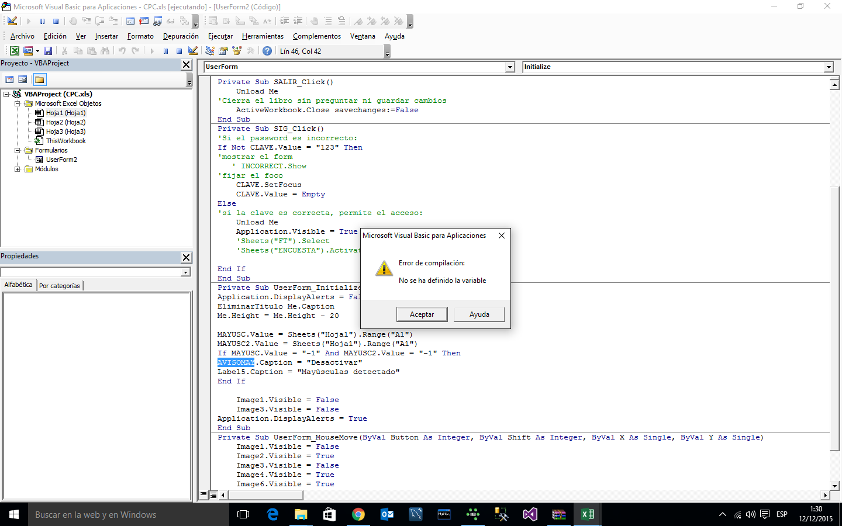Select Hoja1 (Hoja1) in project tree
842x526 pixels.
tap(65, 113)
